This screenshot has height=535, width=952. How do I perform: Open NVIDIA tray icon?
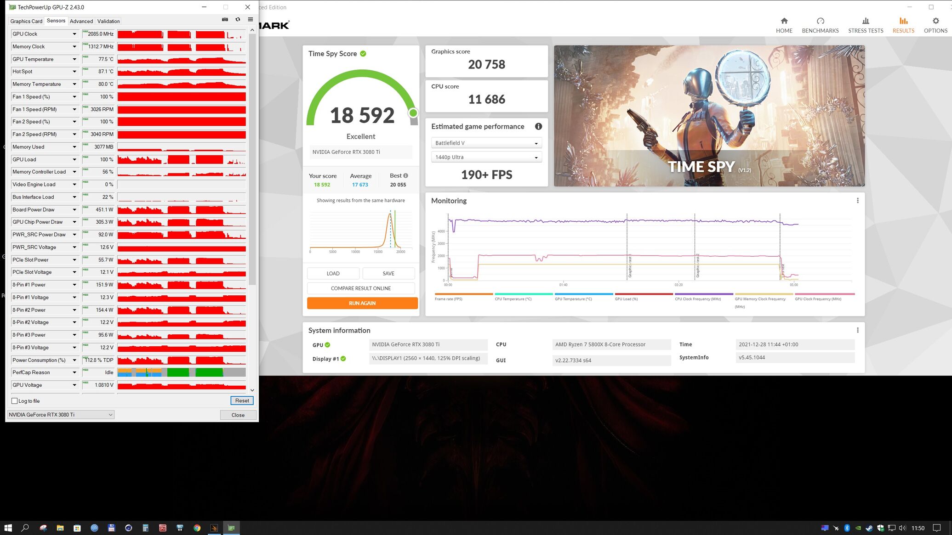(858, 528)
